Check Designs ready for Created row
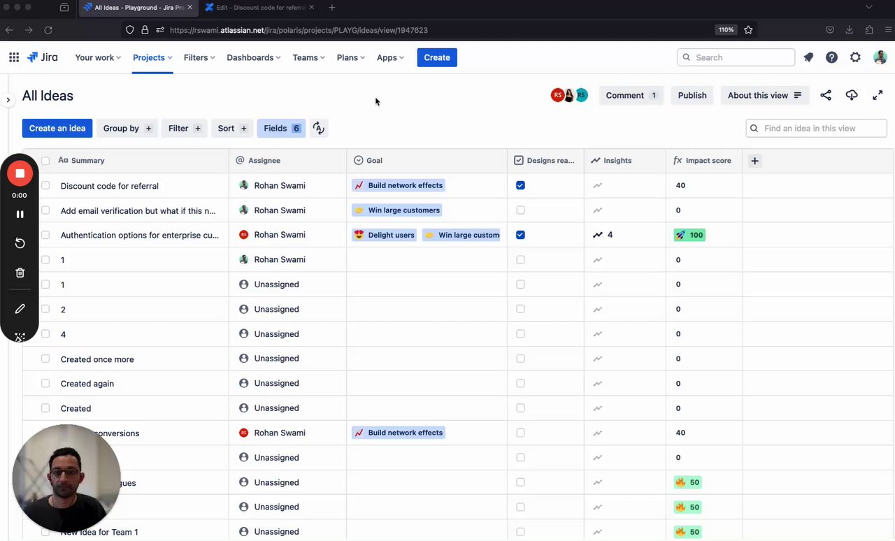Viewport: 895px width, 541px height. pos(520,408)
